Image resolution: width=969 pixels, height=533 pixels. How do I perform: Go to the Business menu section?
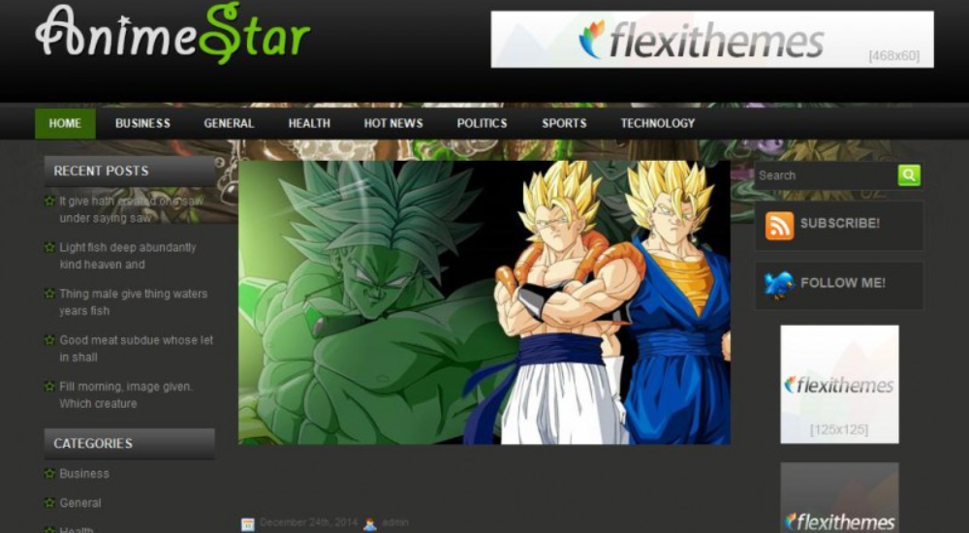(x=142, y=123)
